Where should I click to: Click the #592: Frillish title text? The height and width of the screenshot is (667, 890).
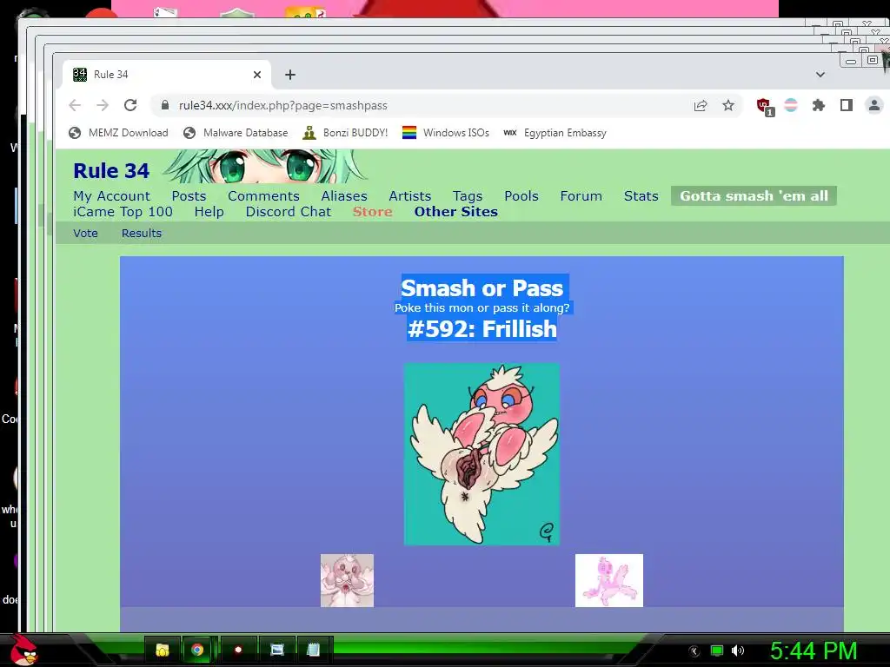(482, 329)
